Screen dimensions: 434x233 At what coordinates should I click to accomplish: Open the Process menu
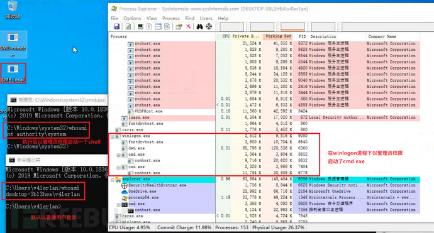click(x=171, y=18)
